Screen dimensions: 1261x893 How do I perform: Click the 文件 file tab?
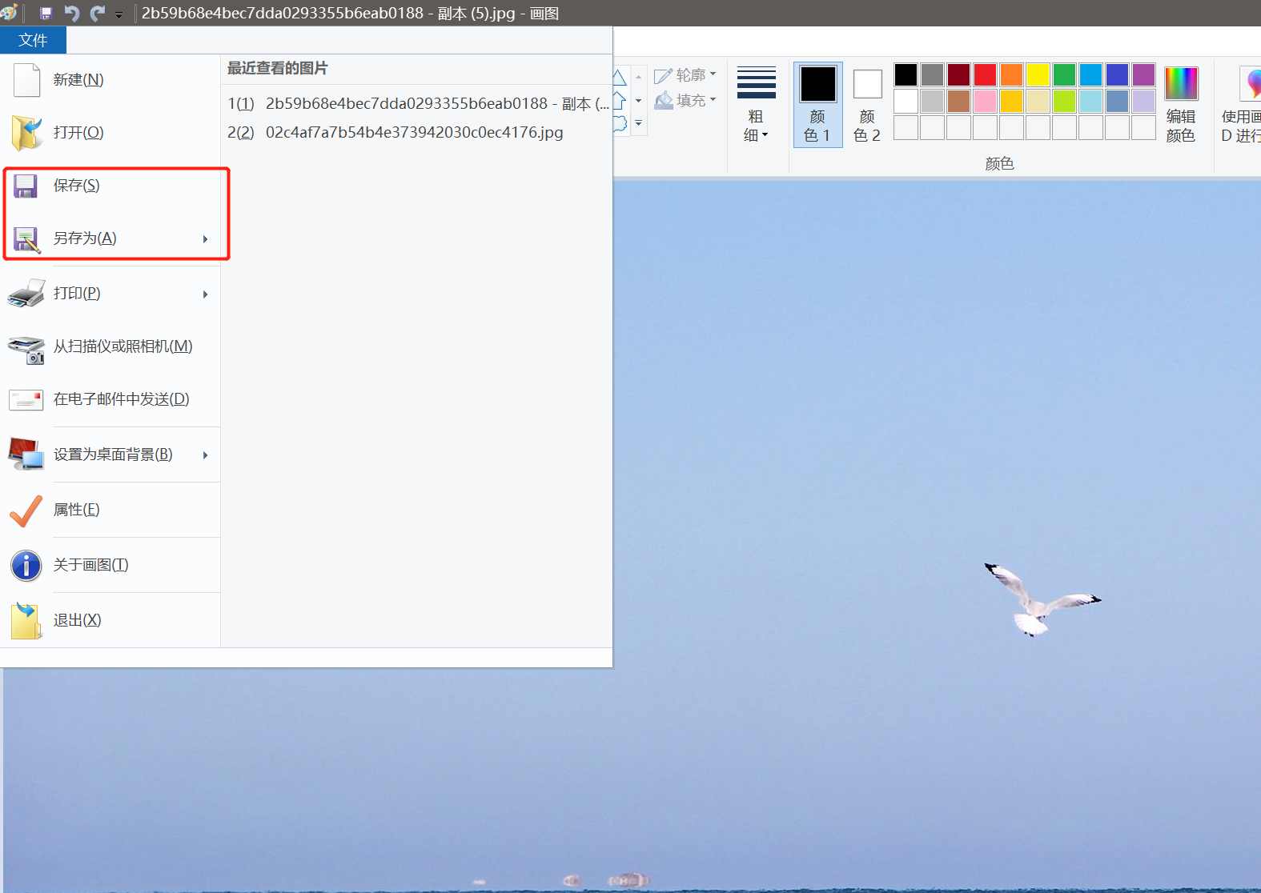(x=33, y=40)
